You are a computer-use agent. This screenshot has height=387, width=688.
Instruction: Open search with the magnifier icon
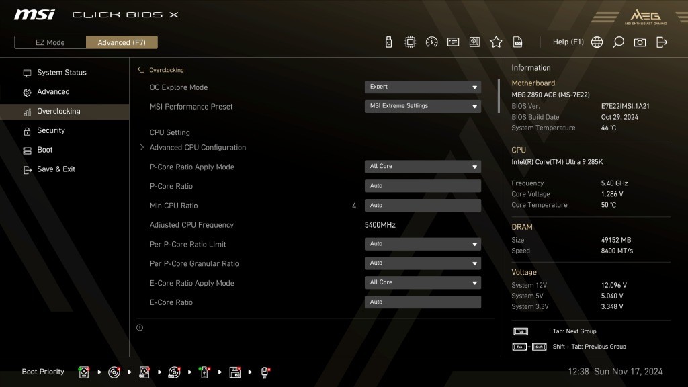pyautogui.click(x=618, y=42)
